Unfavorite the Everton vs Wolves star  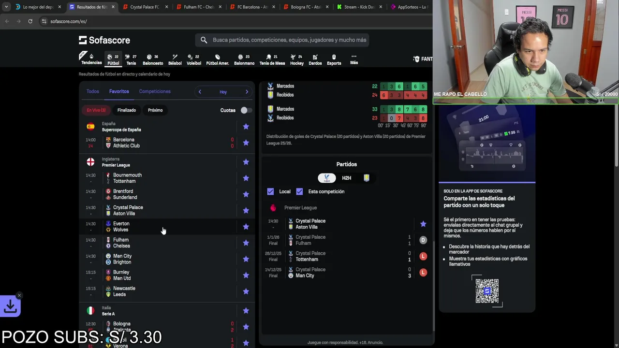(x=246, y=227)
